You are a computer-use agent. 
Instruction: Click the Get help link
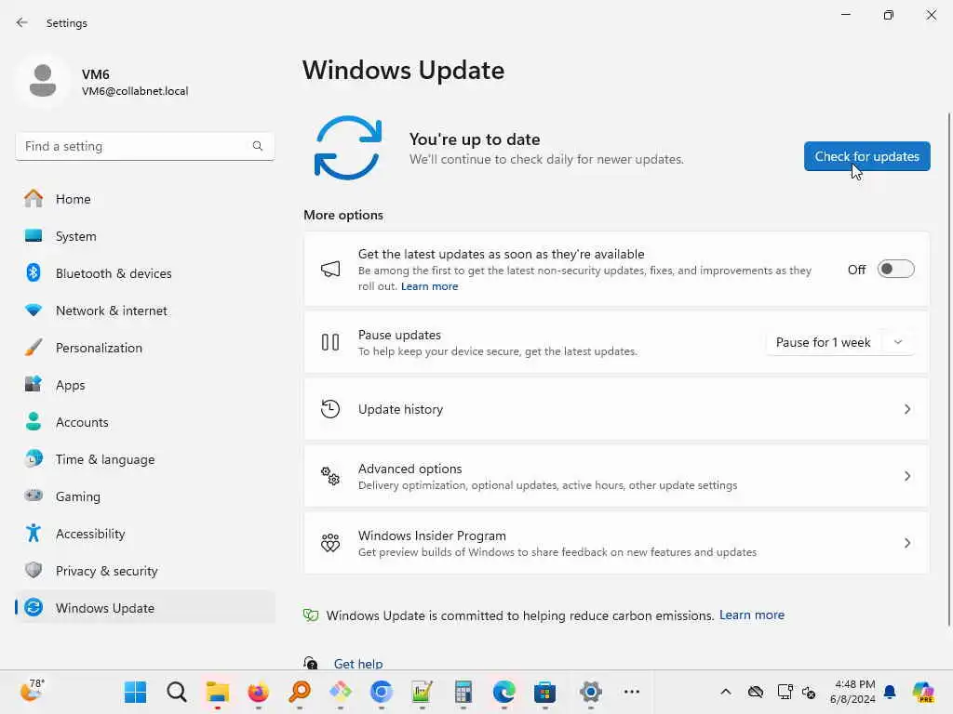tap(358, 664)
